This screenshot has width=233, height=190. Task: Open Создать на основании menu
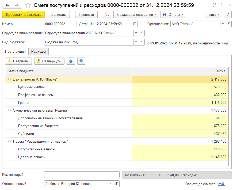pos(136,14)
